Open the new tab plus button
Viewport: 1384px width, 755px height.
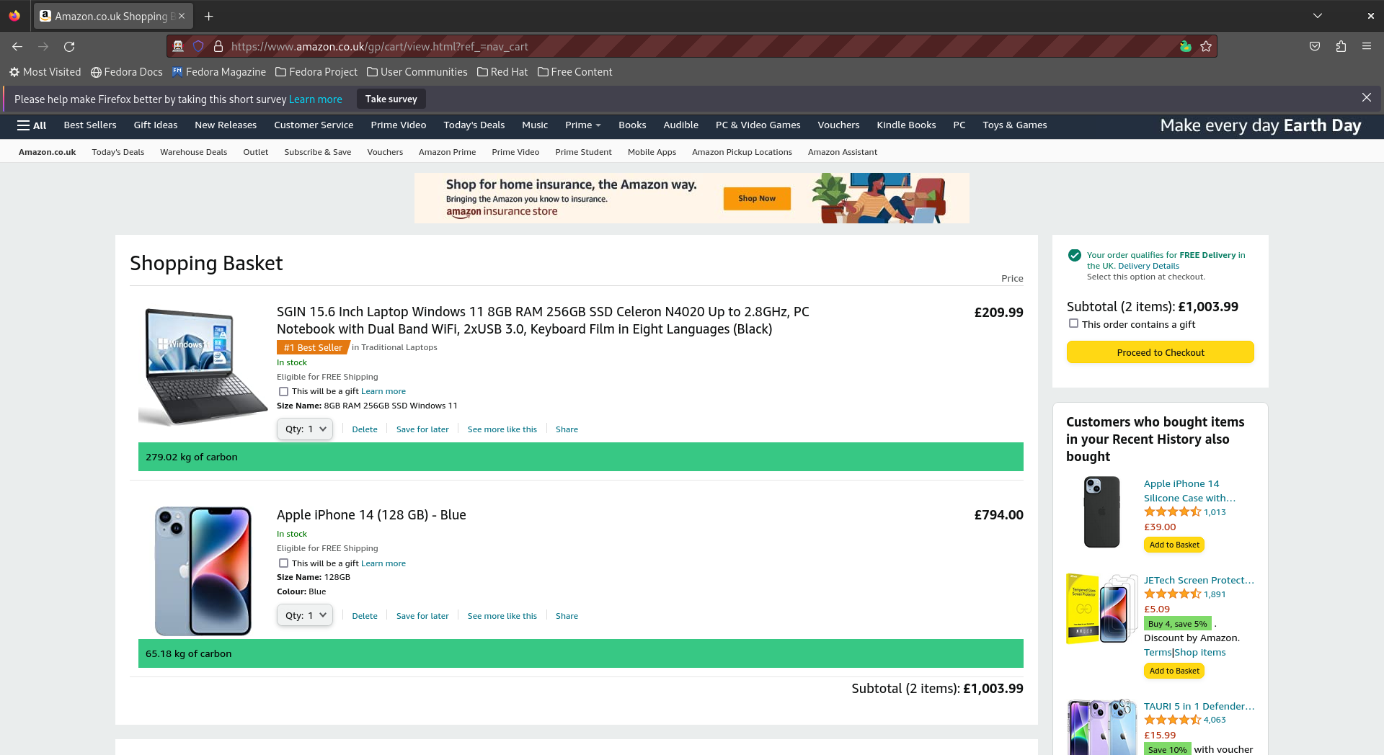pos(208,16)
